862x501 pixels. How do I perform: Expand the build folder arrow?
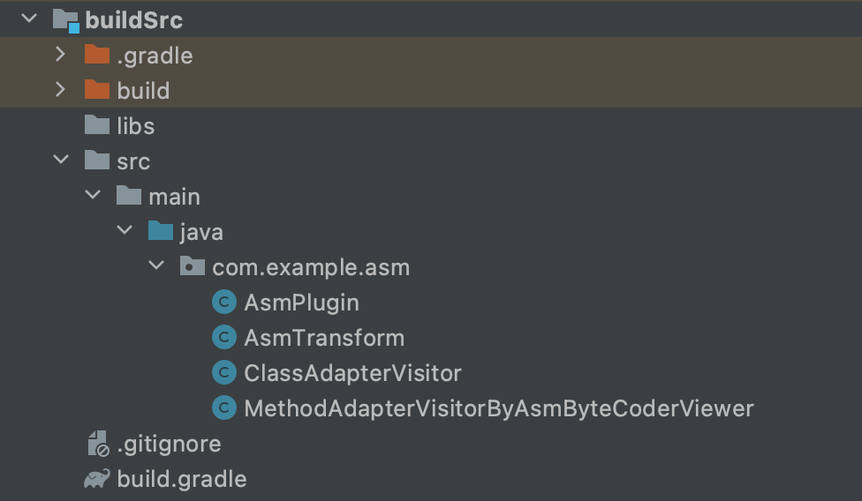point(60,90)
